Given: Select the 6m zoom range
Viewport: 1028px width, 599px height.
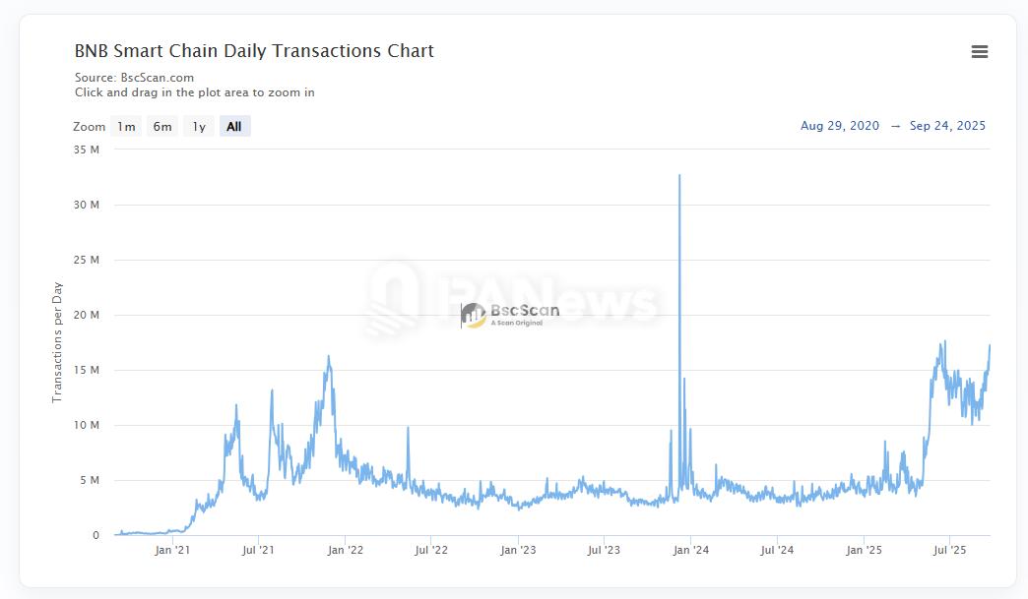Looking at the screenshot, I should 162,126.
